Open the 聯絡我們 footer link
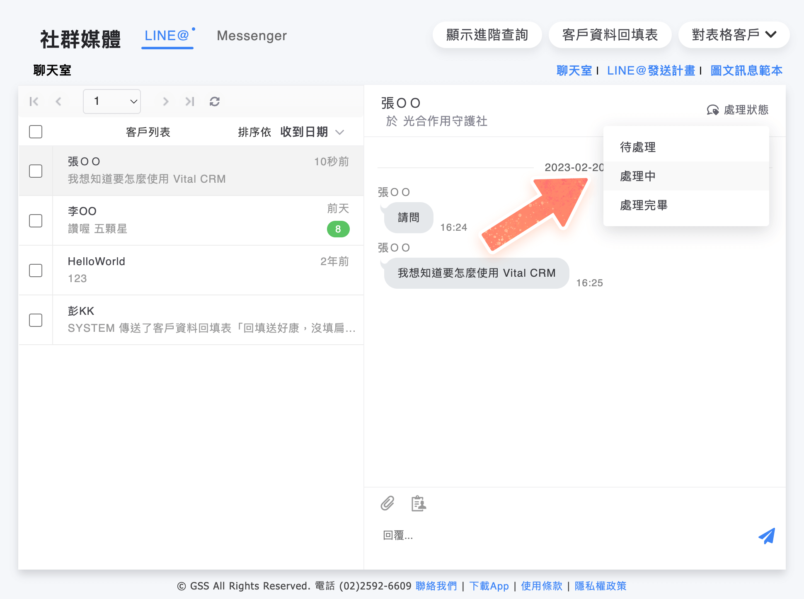This screenshot has height=599, width=804. 436,586
